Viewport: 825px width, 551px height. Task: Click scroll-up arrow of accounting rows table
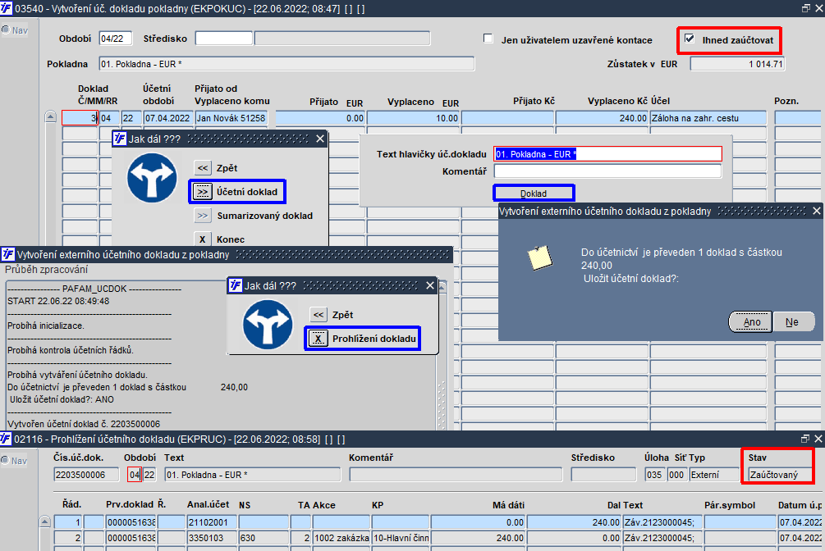tap(45, 521)
